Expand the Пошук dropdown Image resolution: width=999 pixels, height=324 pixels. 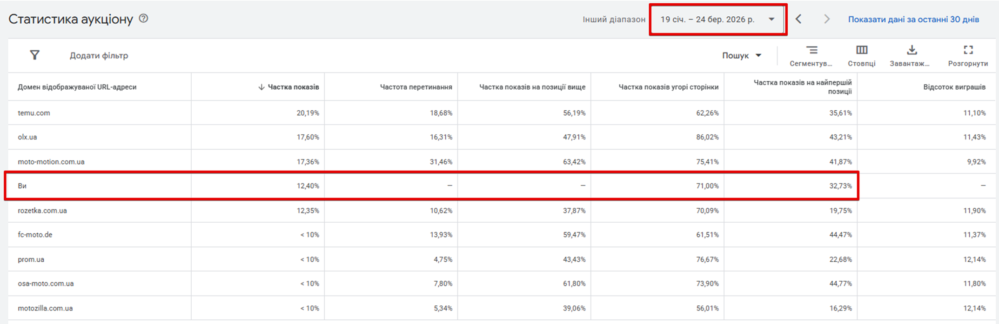(741, 55)
